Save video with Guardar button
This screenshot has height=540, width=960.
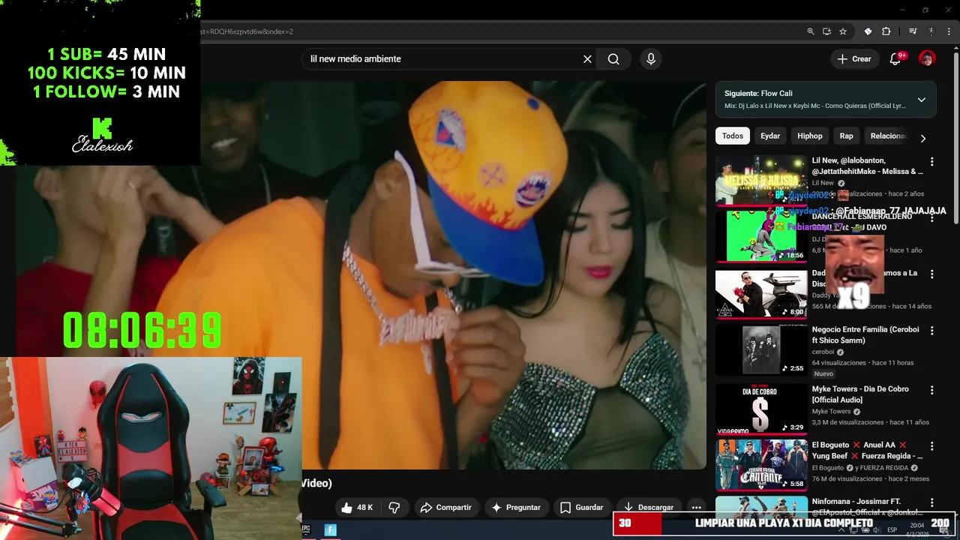click(x=581, y=508)
